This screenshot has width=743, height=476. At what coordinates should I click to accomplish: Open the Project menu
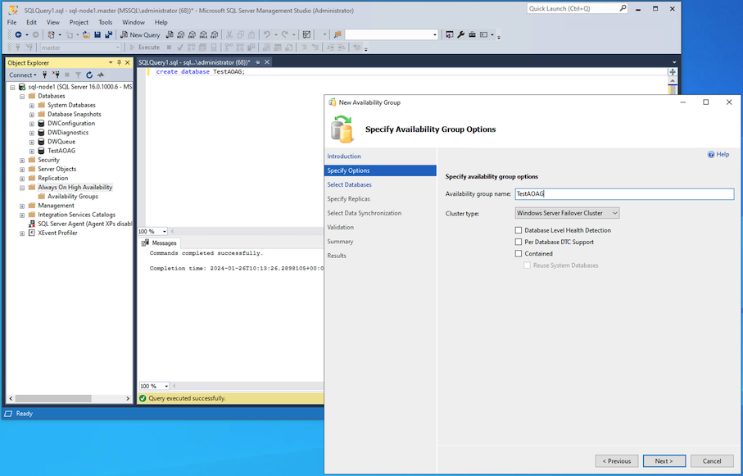coord(79,22)
